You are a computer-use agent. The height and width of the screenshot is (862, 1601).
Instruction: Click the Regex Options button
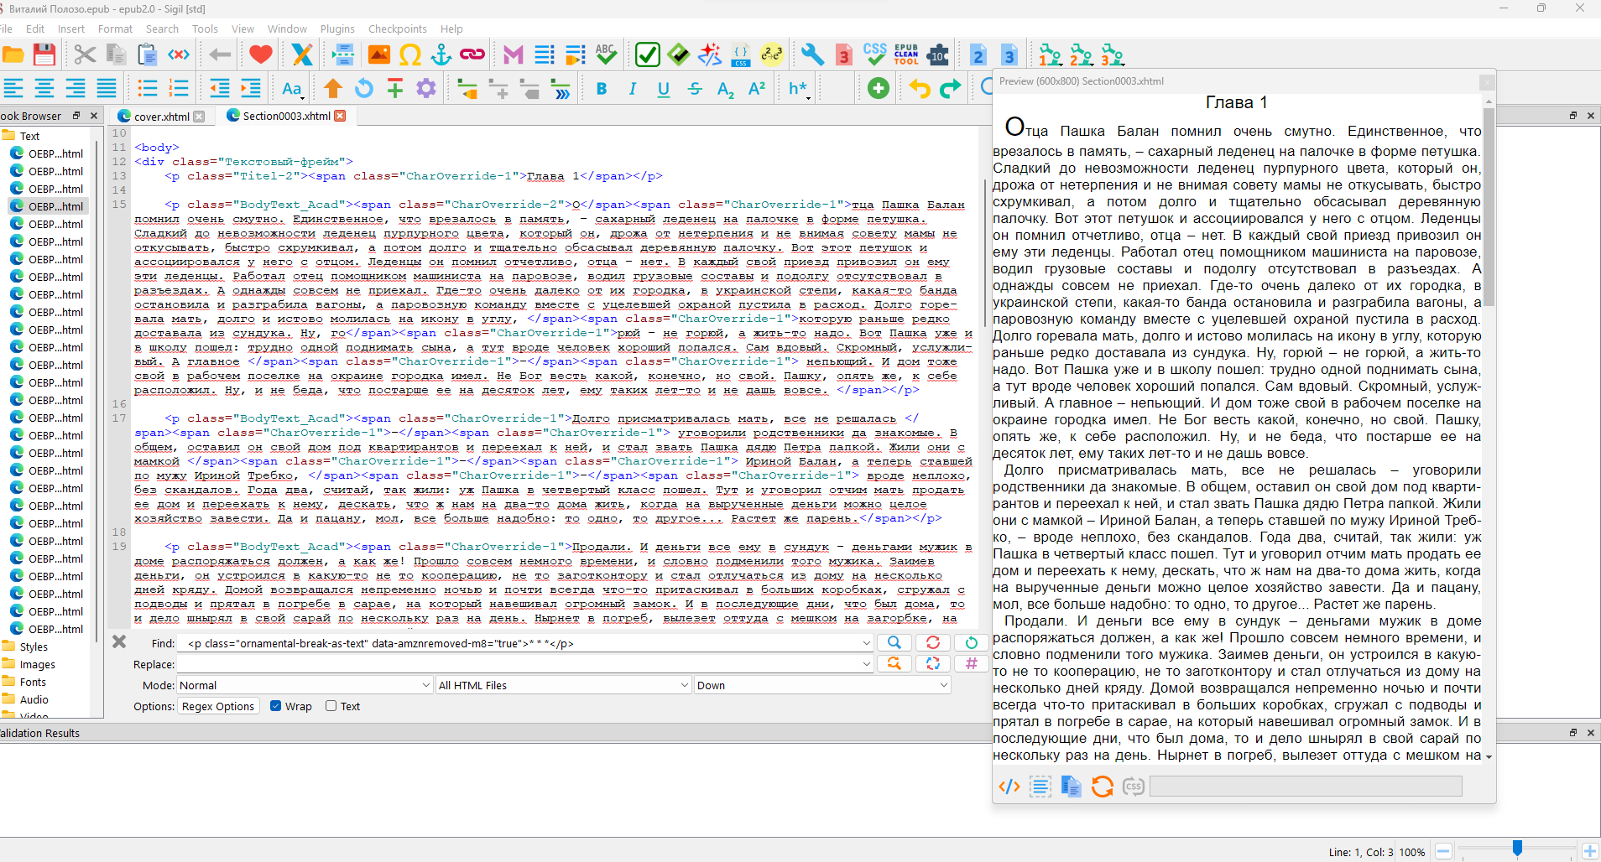click(x=218, y=706)
